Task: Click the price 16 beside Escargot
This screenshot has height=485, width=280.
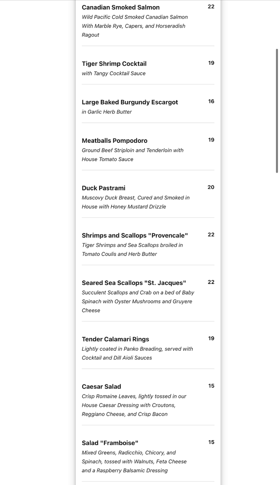Action: pyautogui.click(x=211, y=101)
